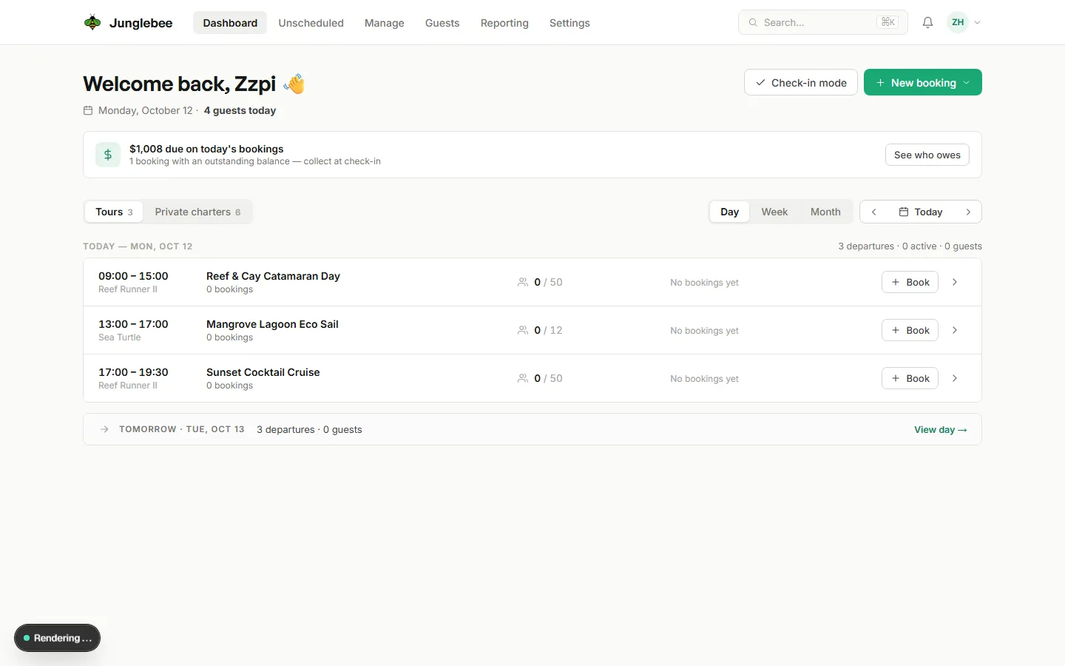
Task: Open the ZH user avatar
Action: [958, 22]
